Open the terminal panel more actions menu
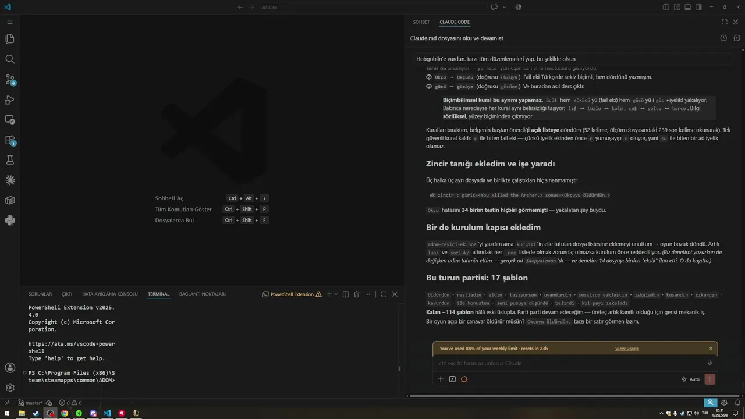 (x=368, y=294)
